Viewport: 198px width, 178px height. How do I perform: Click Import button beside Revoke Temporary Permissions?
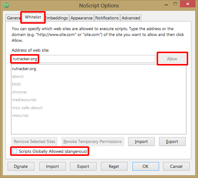(x=141, y=142)
